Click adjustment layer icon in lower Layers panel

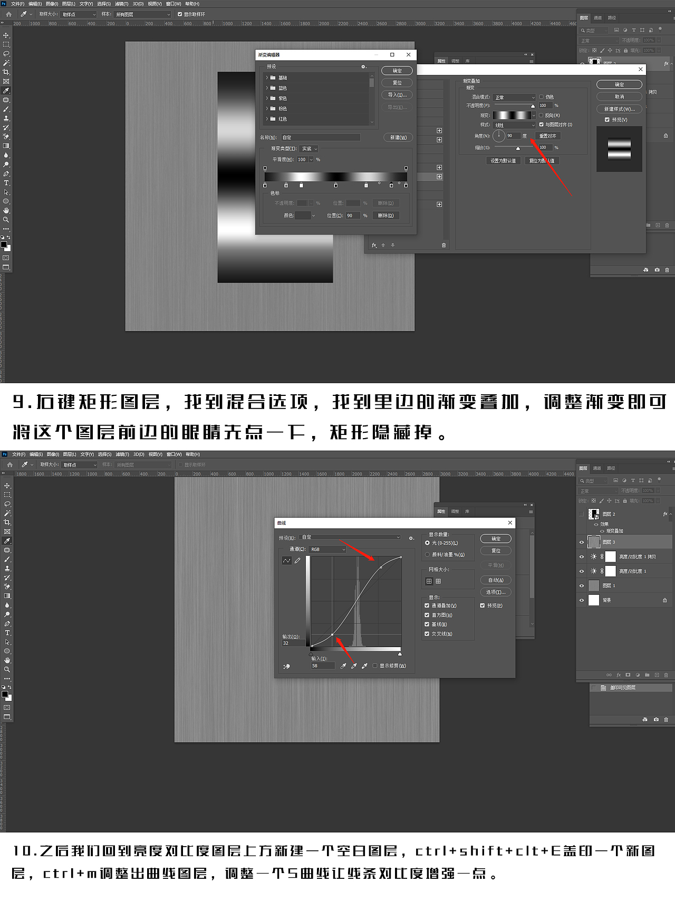point(638,675)
